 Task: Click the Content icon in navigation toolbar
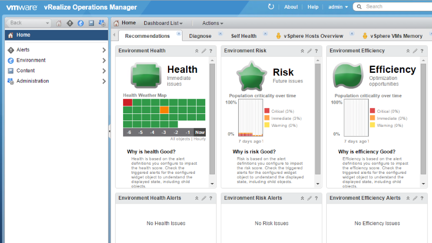click(91, 23)
